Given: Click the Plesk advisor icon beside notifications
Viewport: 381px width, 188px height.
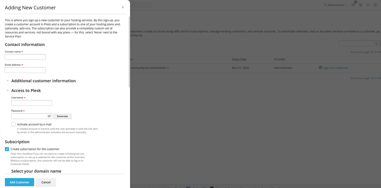Looking at the screenshot, I should (361, 5).
